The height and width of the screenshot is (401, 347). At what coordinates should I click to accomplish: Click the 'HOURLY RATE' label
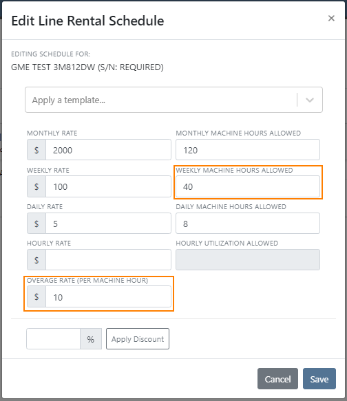(49, 243)
